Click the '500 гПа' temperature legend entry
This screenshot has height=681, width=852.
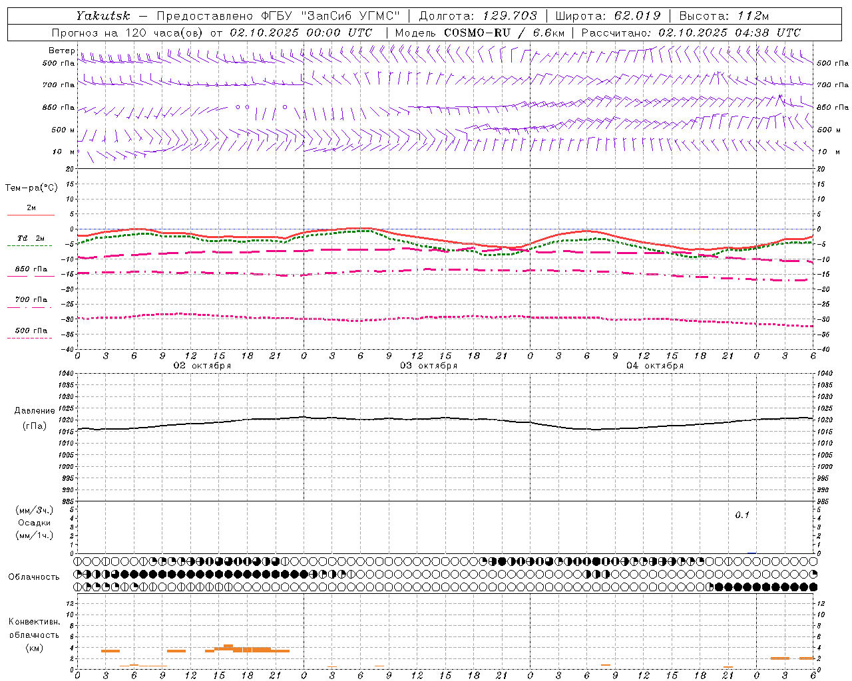click(31, 331)
